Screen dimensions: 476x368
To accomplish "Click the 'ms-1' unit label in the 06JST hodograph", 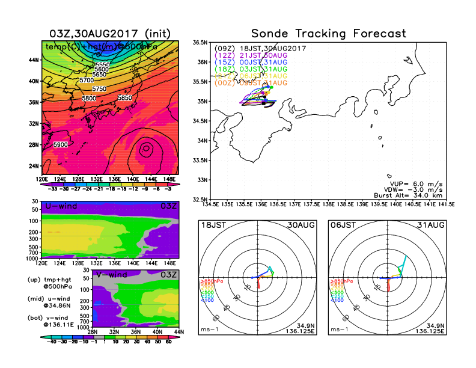I will tap(340, 330).
